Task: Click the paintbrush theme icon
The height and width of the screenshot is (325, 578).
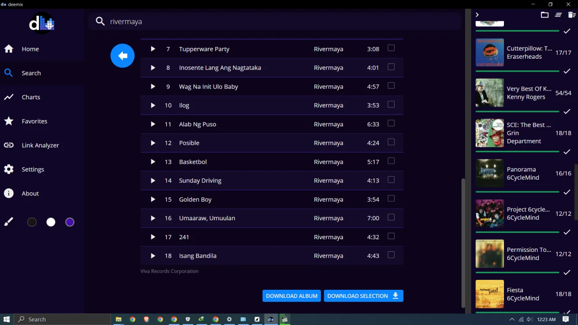Action: click(x=9, y=222)
